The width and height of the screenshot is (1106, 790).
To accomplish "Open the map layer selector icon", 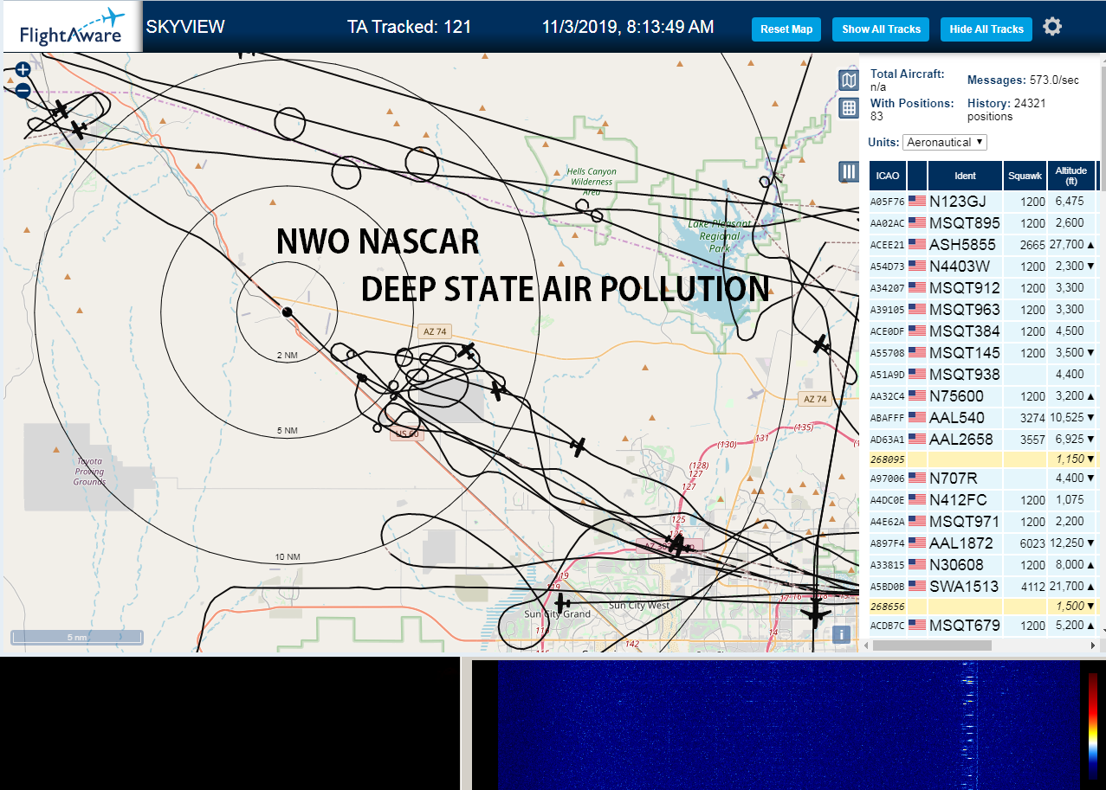I will pyautogui.click(x=849, y=80).
